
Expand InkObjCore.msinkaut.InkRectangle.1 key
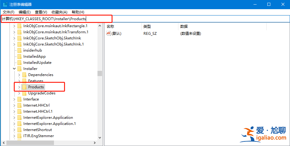click(14, 26)
